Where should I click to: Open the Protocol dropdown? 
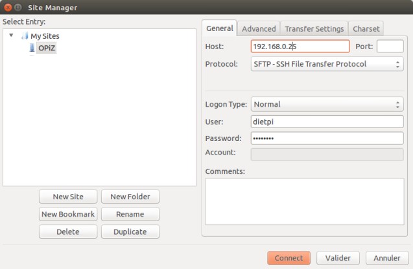coord(327,64)
